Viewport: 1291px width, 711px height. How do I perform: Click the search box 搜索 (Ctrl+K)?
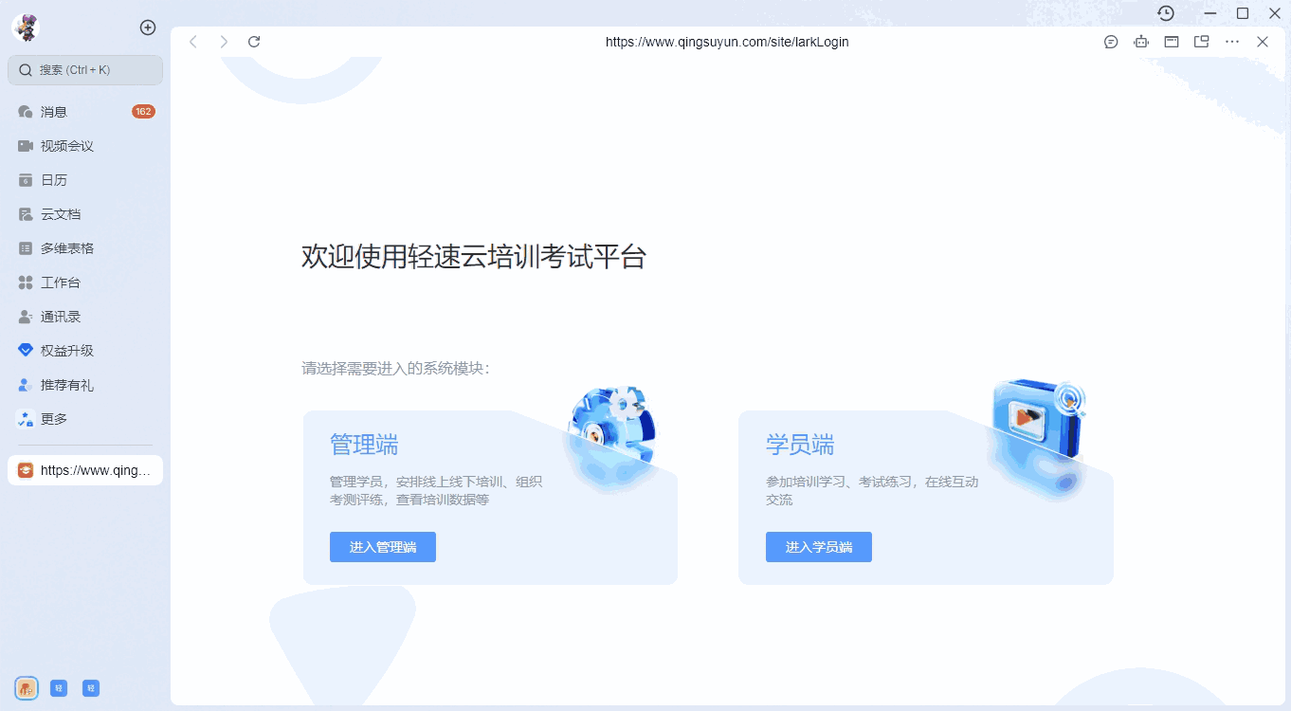point(85,70)
